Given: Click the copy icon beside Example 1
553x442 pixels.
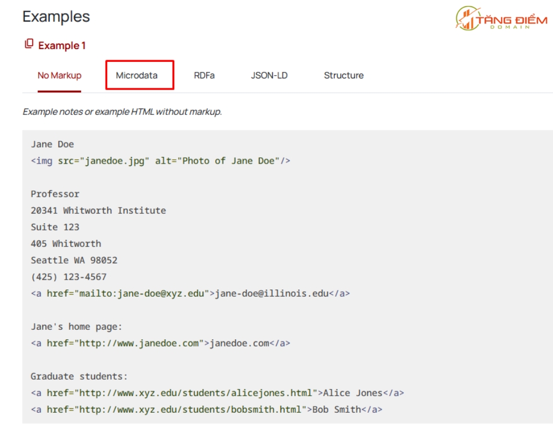Looking at the screenshot, I should 29,44.
